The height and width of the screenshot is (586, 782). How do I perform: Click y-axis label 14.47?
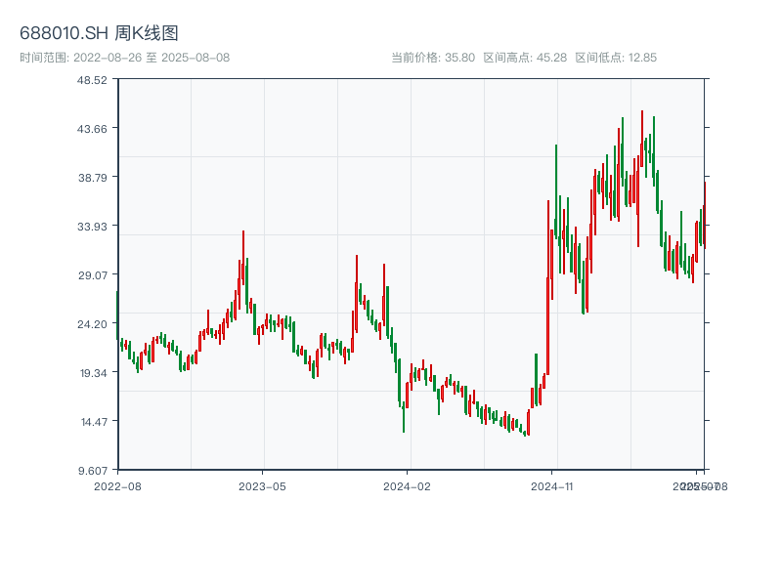(94, 422)
